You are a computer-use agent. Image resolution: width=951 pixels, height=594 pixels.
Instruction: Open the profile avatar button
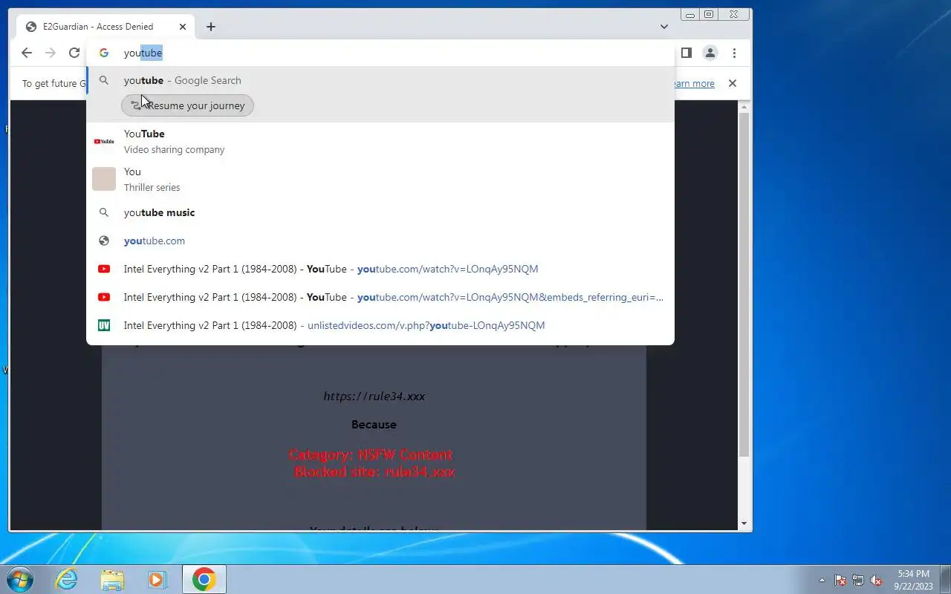[x=710, y=53]
